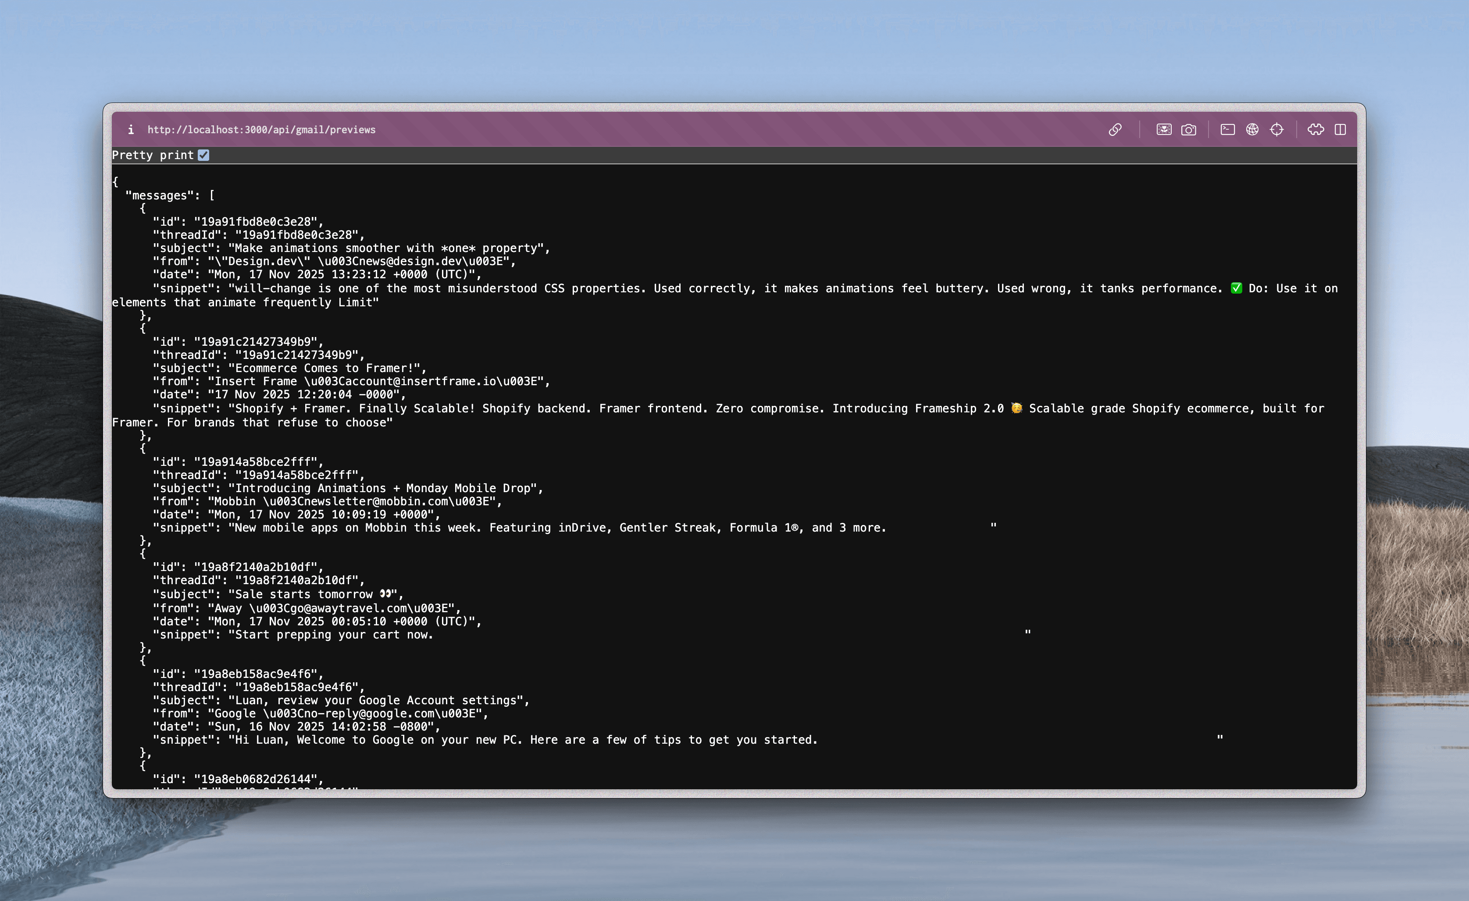Click the snippet "Hi Luan, Welcome to Google"
The image size is (1469, 901).
(688, 739)
